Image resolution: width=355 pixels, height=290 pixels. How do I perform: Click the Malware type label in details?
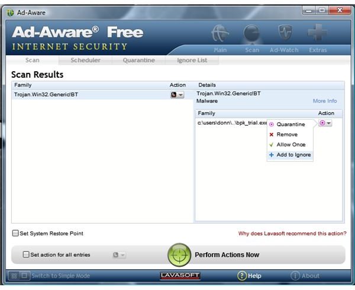[x=207, y=101]
